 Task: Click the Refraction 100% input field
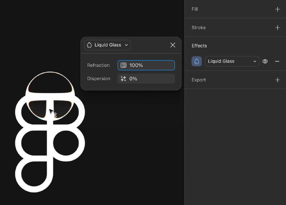coord(146,65)
